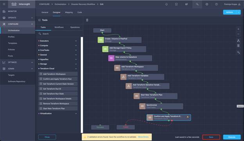Select the Failed end node
Screen dimensions: 244x141
tap(126, 127)
